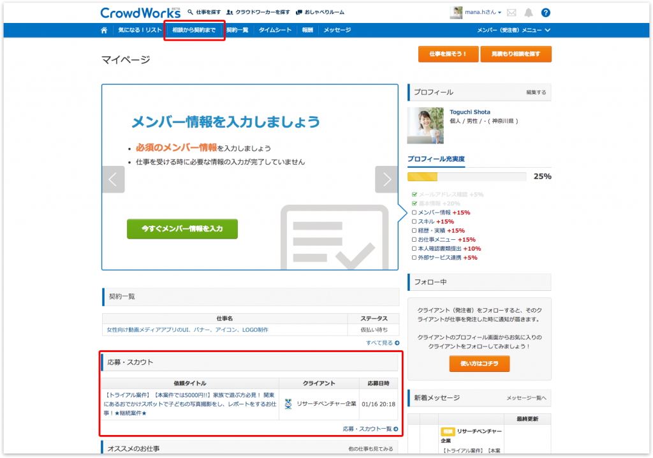
Task: Click the リサーチベンチャー企業 client avatar icon
Action: point(288,403)
